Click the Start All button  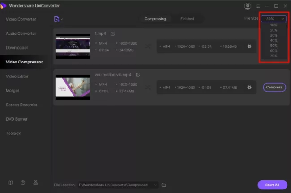click(x=272, y=185)
